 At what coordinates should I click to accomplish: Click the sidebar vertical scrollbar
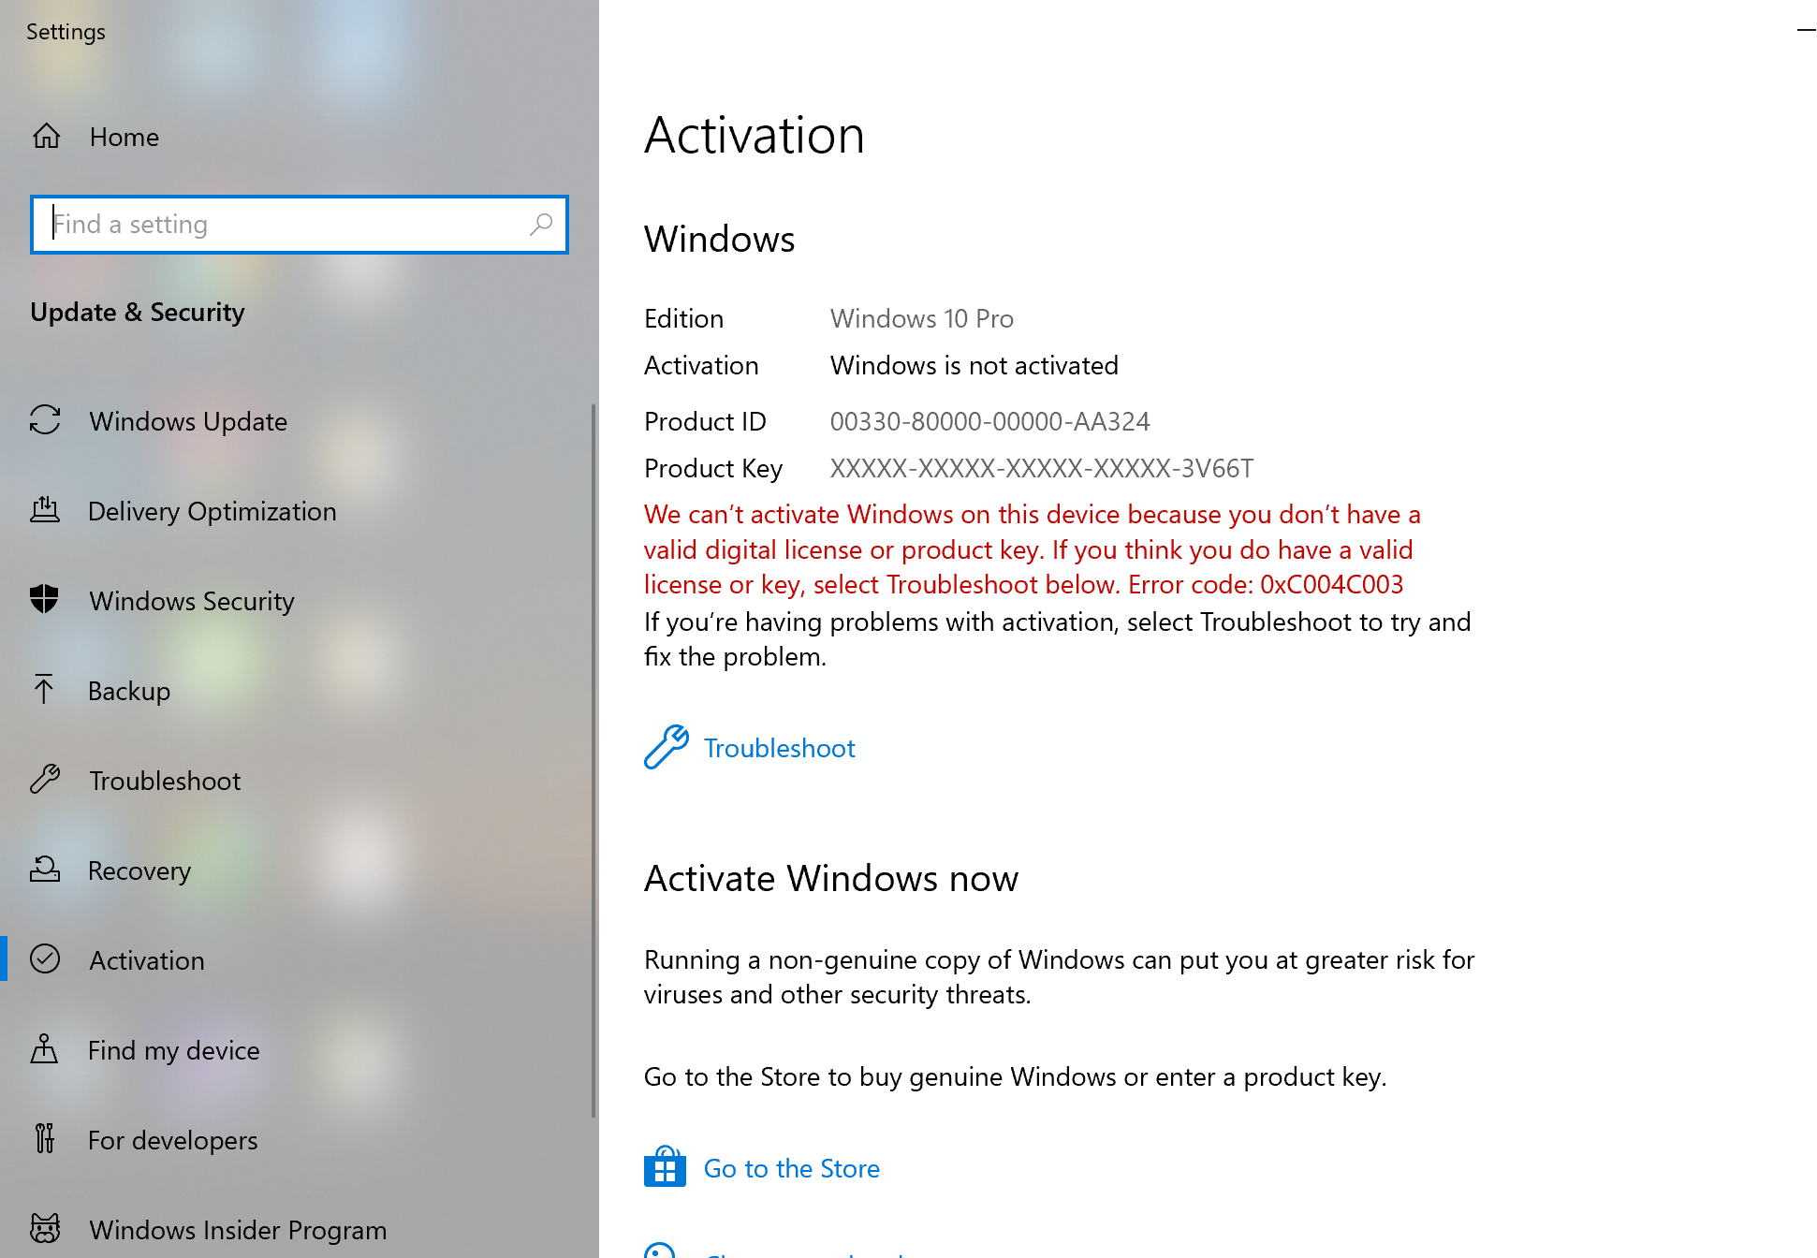coord(593,760)
